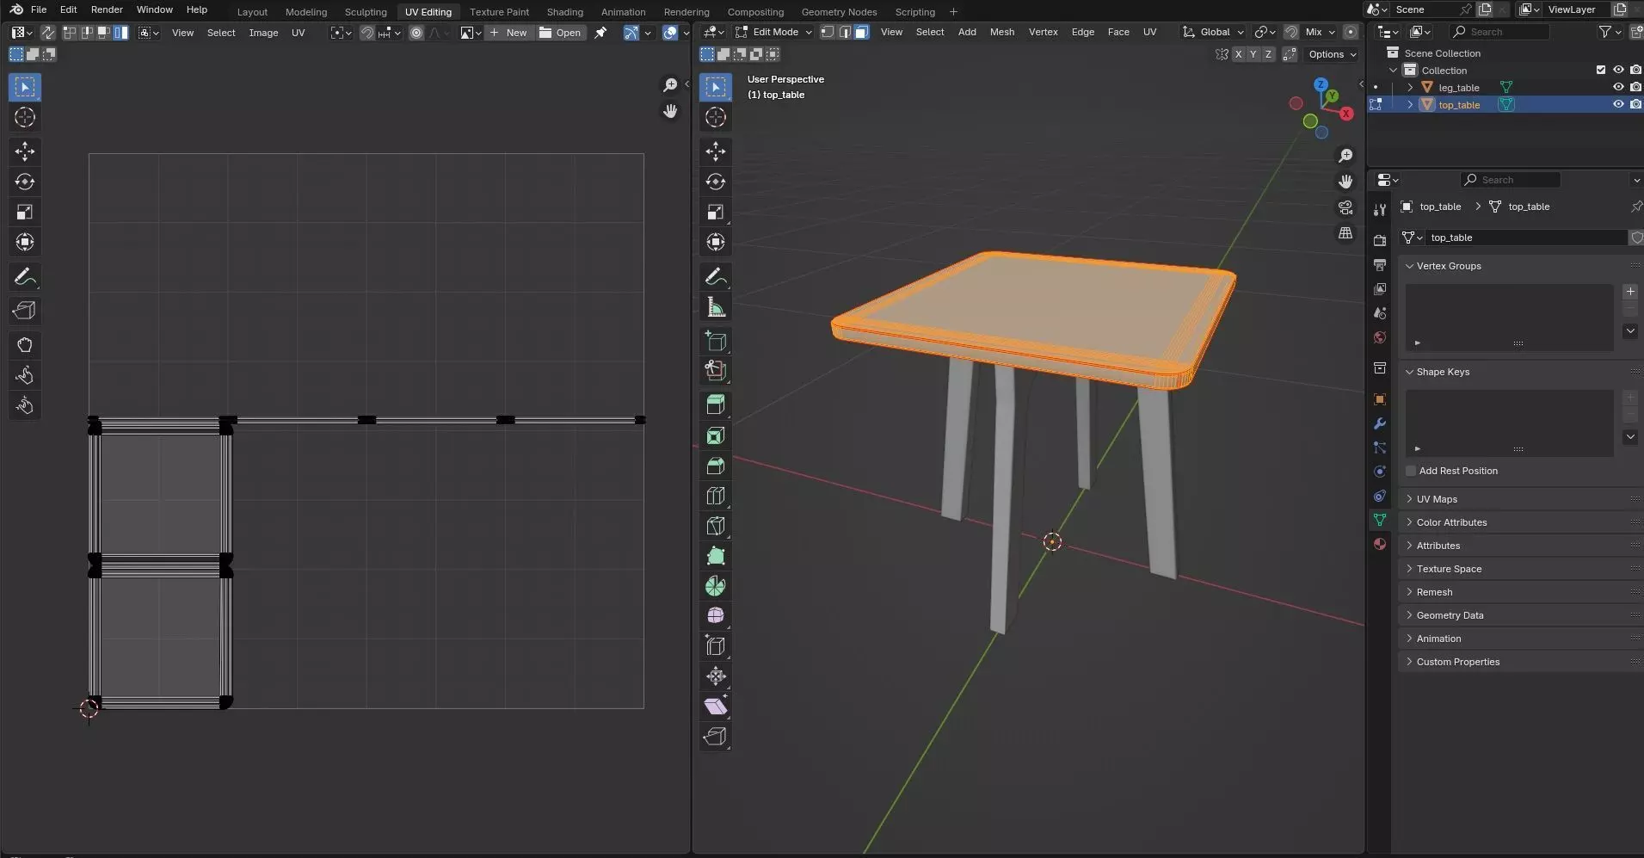The image size is (1644, 858).
Task: Toggle camera view in 3D viewport
Action: point(1345,207)
